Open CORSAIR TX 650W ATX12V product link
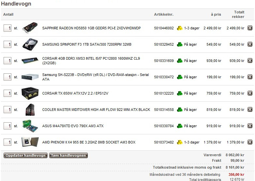The height and width of the screenshot is (181, 255). pyautogui.click(x=75, y=93)
